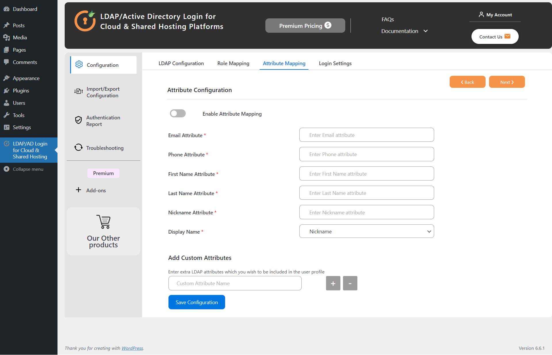Open the My Account link

495,15
